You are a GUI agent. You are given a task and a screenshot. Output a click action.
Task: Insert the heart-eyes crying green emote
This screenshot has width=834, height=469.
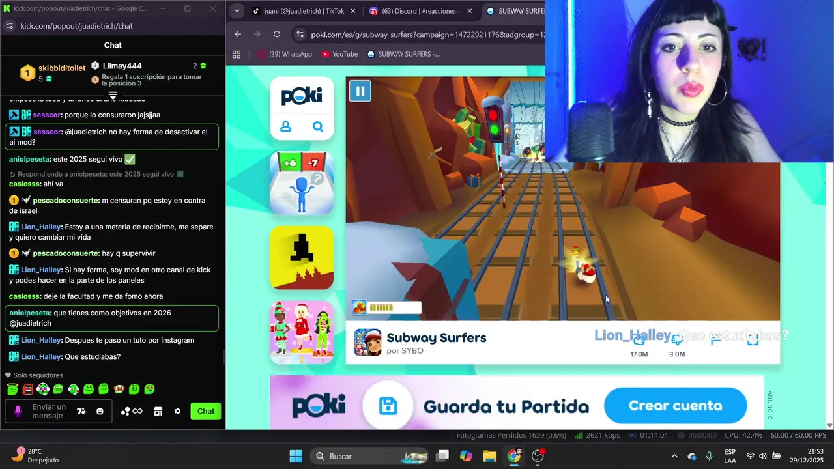(x=149, y=389)
